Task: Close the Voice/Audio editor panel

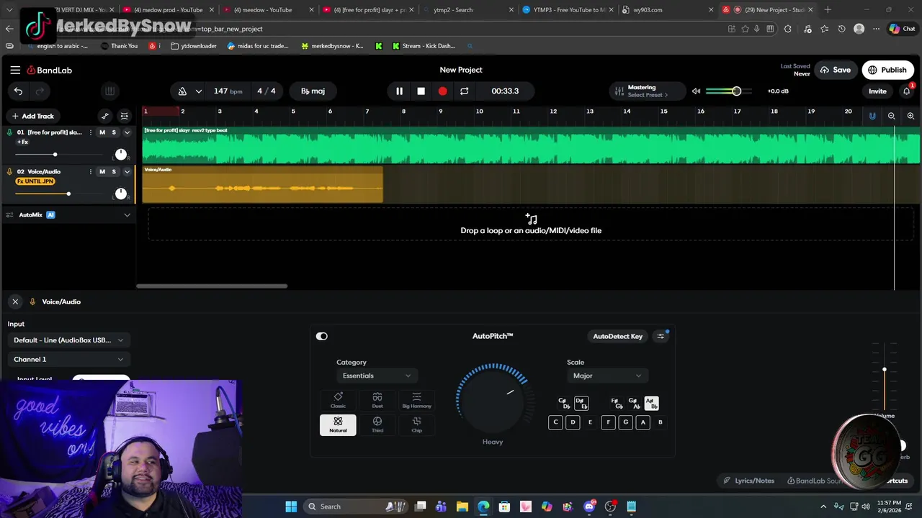Action: tap(15, 301)
